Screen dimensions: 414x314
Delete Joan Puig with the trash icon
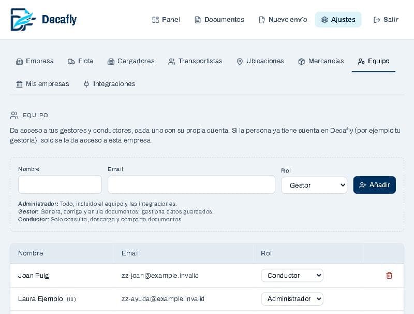pos(389,276)
